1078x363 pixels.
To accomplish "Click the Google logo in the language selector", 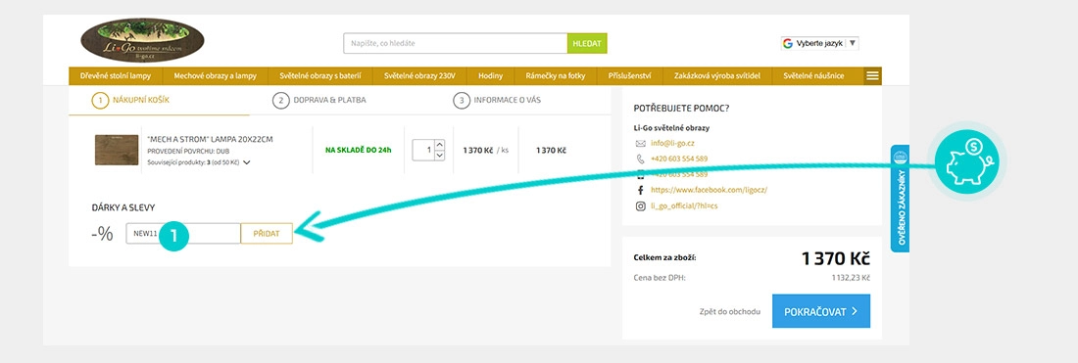I will pyautogui.click(x=788, y=43).
